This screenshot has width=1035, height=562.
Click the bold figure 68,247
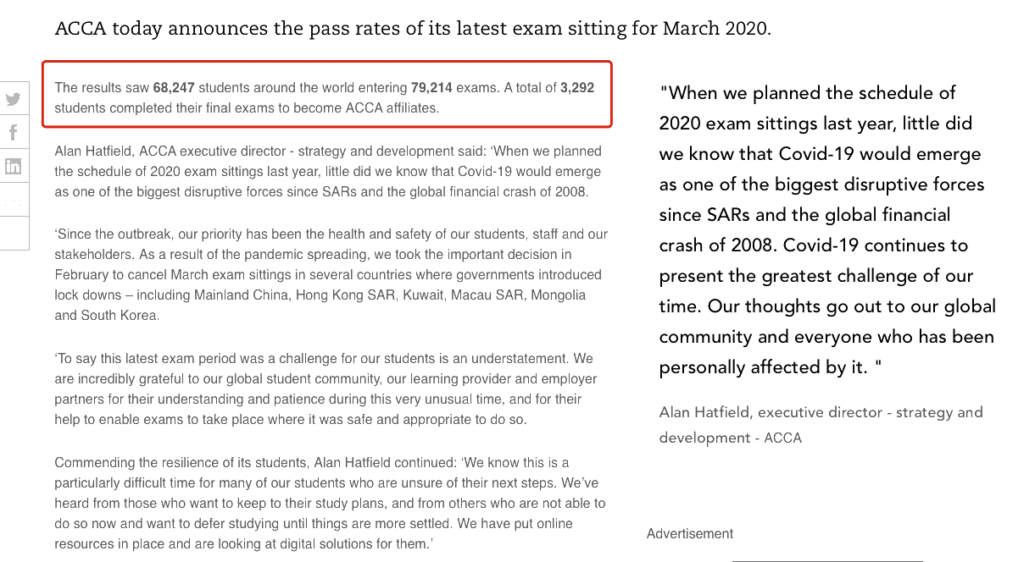pyautogui.click(x=174, y=88)
